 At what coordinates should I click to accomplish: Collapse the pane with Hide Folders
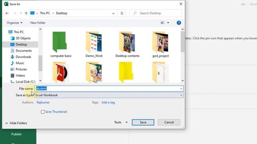click(16, 123)
